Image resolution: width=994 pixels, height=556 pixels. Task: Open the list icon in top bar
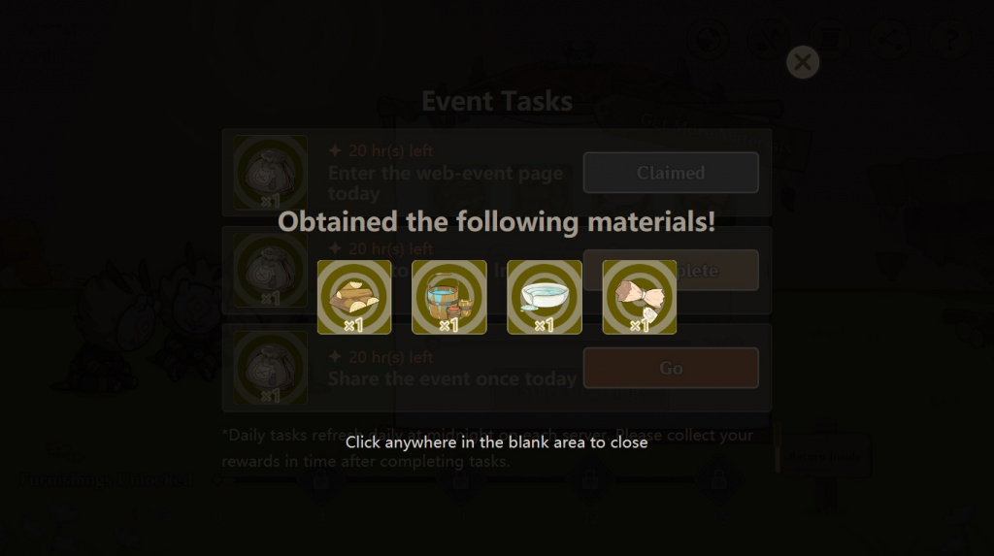tap(829, 40)
